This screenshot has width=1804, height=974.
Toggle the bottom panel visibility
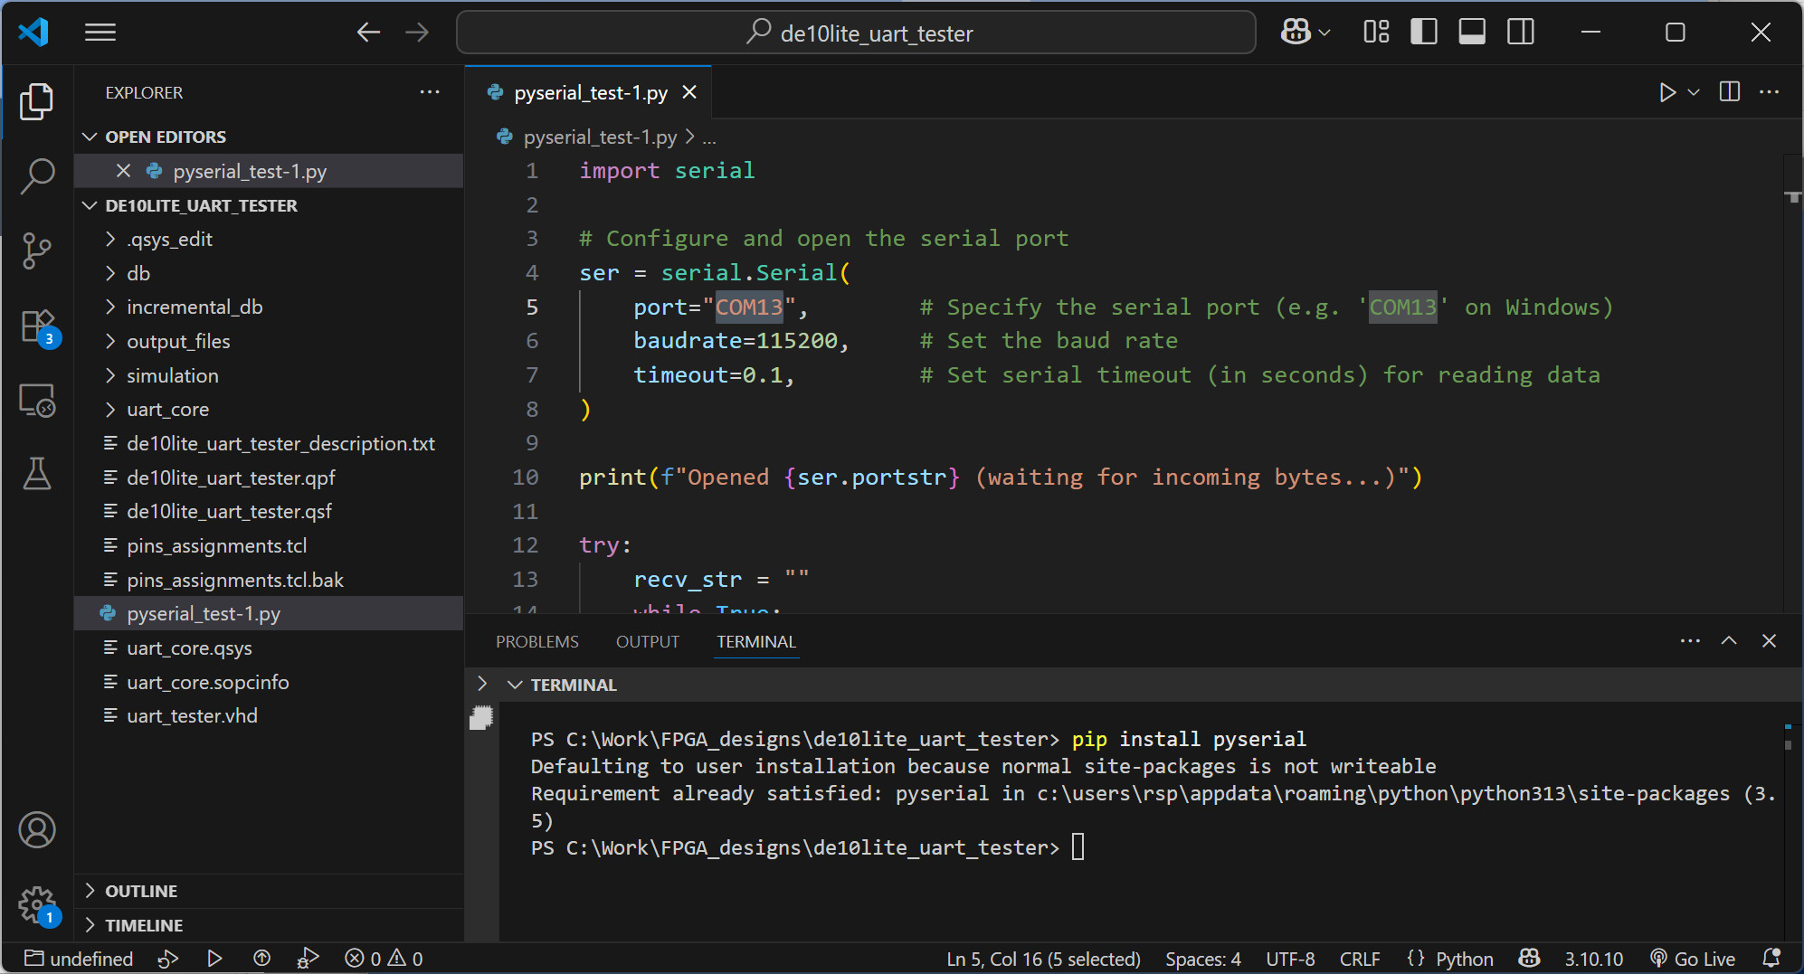[x=1472, y=33]
